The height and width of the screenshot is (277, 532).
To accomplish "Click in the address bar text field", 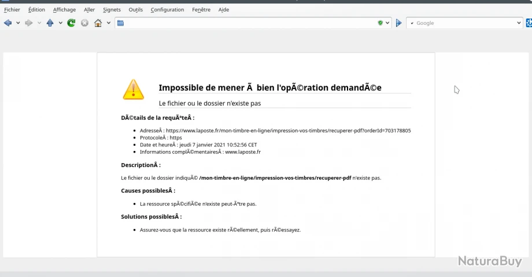I will [249, 23].
